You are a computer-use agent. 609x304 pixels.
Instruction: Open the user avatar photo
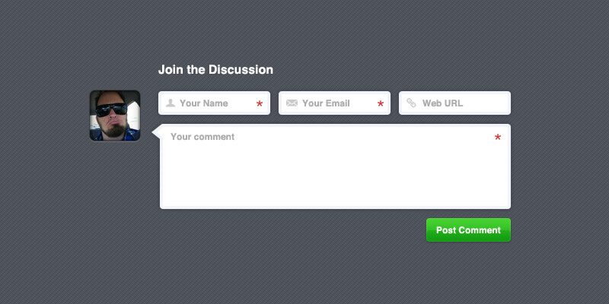115,116
